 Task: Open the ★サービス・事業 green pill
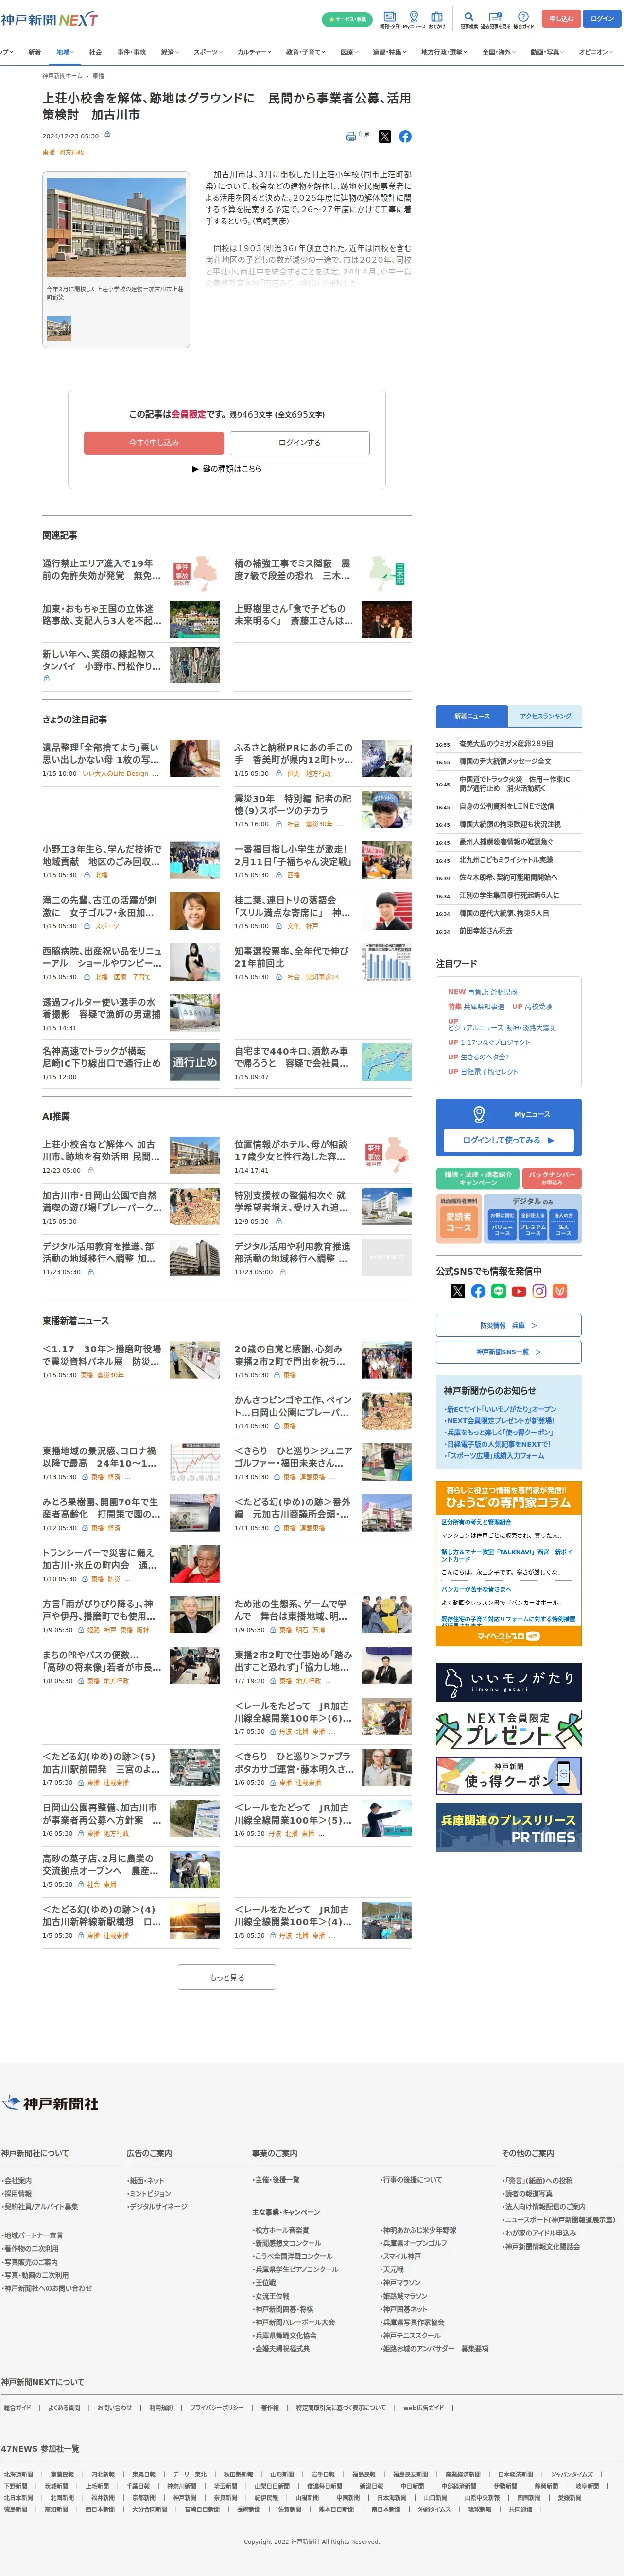(x=347, y=19)
